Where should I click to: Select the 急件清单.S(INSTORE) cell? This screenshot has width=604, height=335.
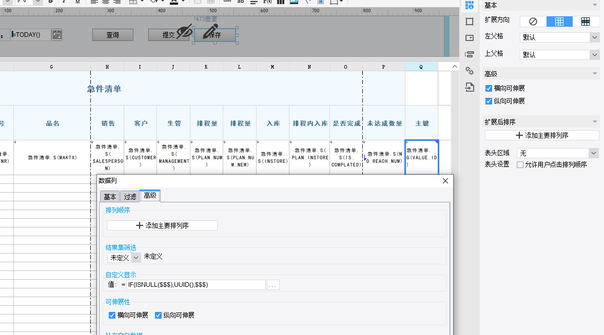272,157
